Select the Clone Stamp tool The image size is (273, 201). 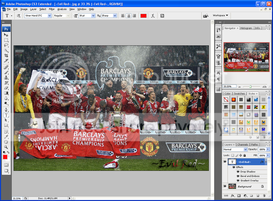(6, 78)
